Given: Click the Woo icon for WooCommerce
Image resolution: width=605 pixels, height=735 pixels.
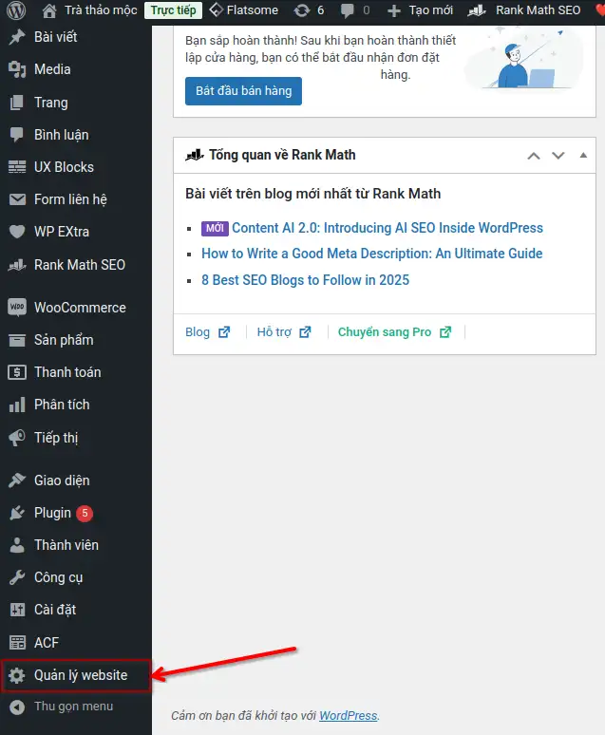Looking at the screenshot, I should tap(17, 308).
